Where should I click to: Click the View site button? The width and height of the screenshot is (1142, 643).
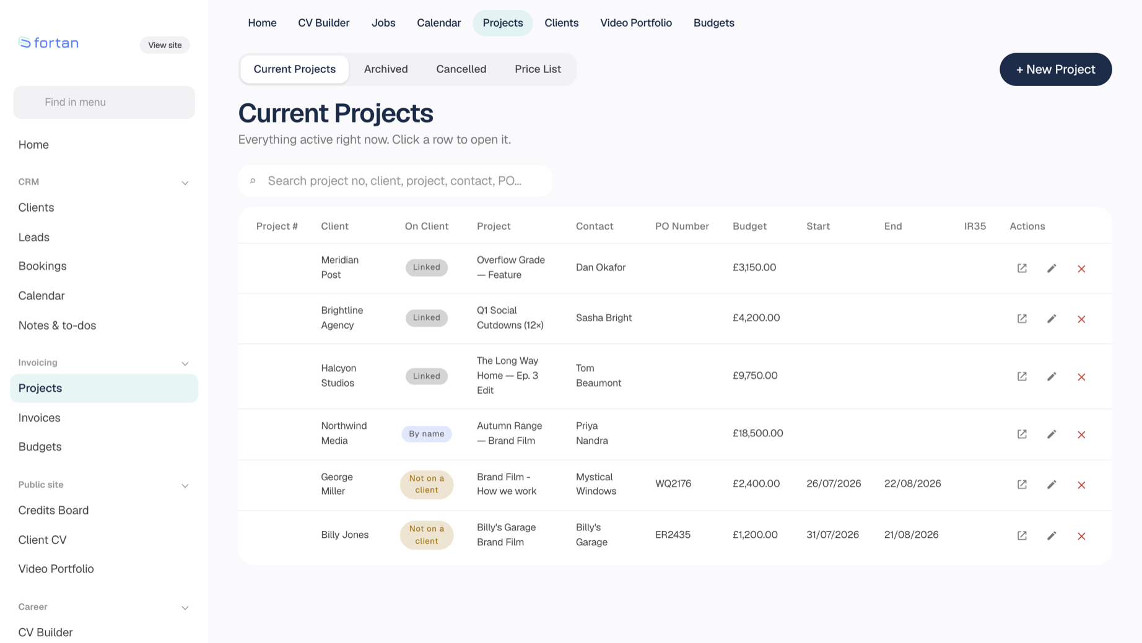tap(165, 45)
